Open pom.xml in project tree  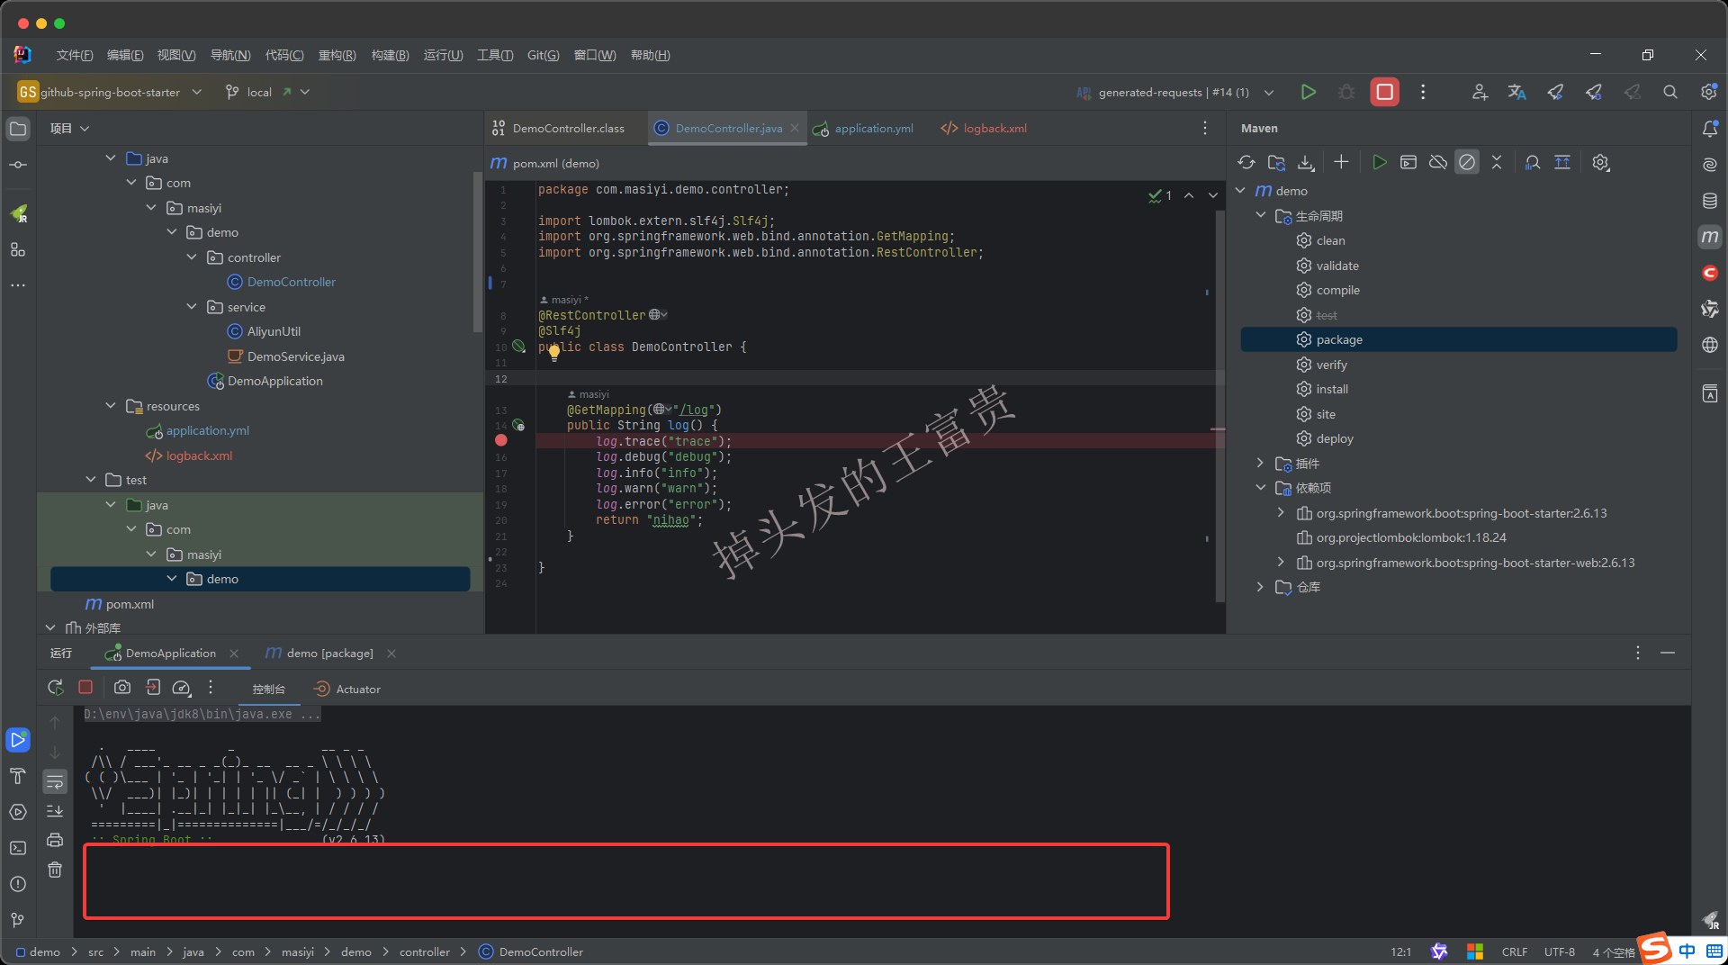point(130,604)
